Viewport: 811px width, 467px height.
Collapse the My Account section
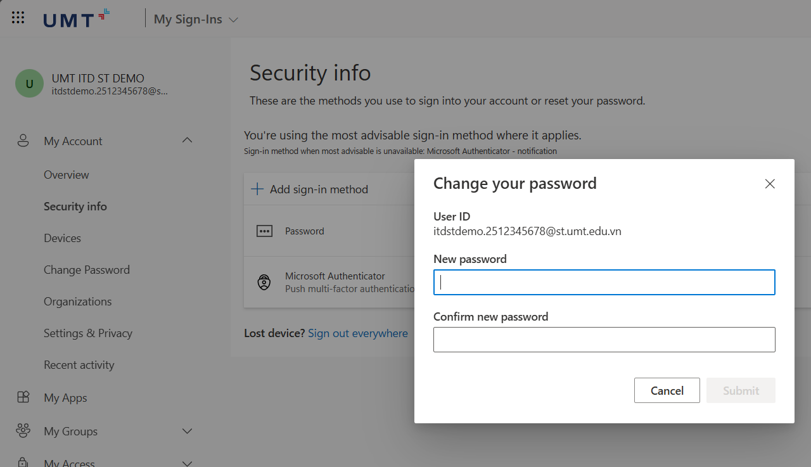point(187,140)
